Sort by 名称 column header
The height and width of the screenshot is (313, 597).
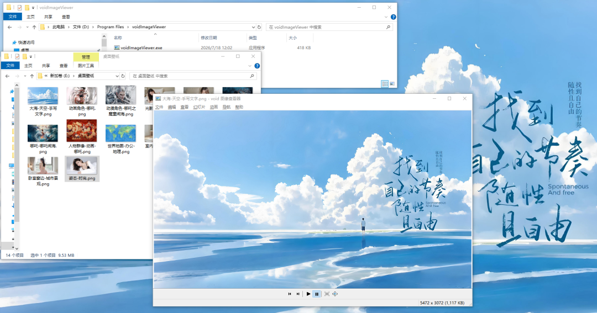coord(118,38)
